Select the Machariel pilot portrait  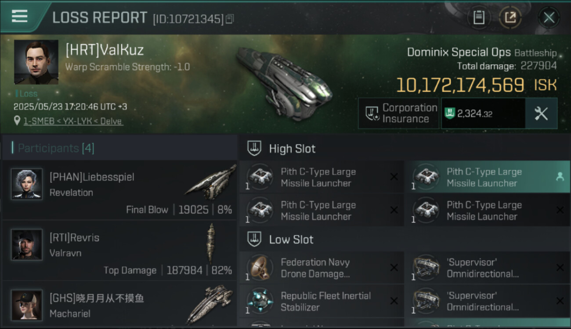coord(27,305)
